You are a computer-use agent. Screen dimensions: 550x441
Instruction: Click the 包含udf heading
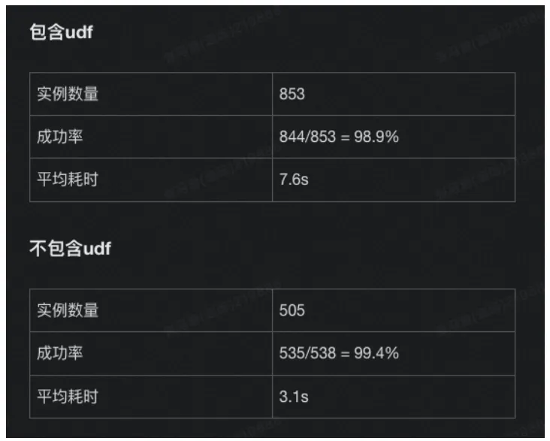(62, 32)
